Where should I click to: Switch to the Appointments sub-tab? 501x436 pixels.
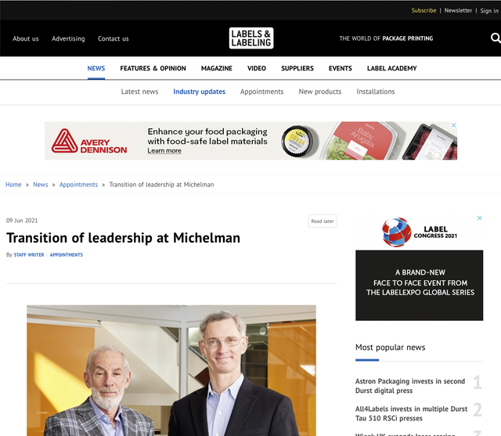point(261,92)
